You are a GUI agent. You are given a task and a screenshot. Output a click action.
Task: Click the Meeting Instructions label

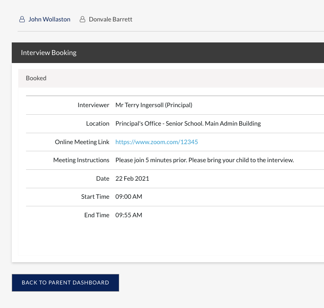point(81,160)
